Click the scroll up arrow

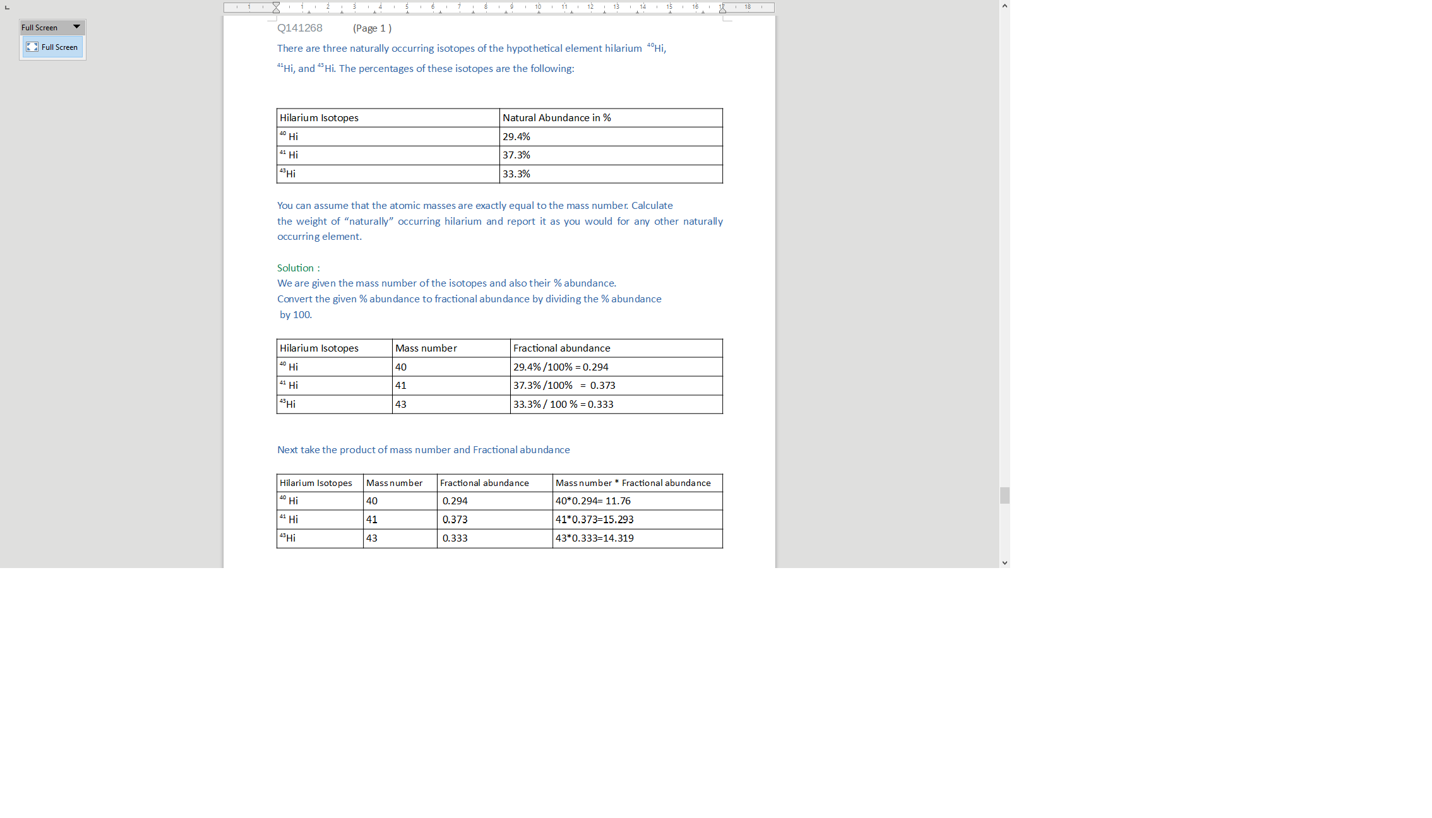click(1005, 6)
